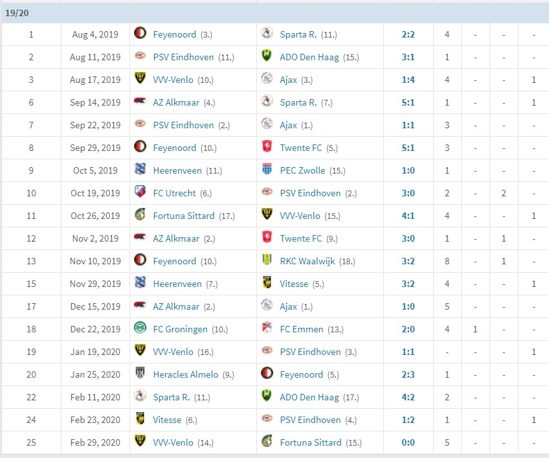Open the 1:4 VVV-Venlo vs Ajax result
This screenshot has width=549, height=458.
[408, 80]
